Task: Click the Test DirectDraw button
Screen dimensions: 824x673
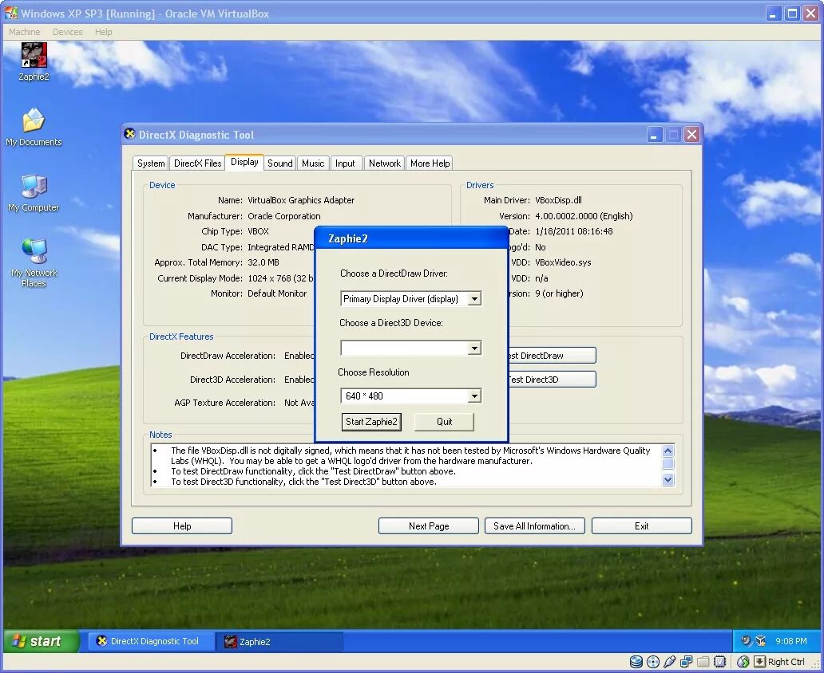Action: click(553, 356)
